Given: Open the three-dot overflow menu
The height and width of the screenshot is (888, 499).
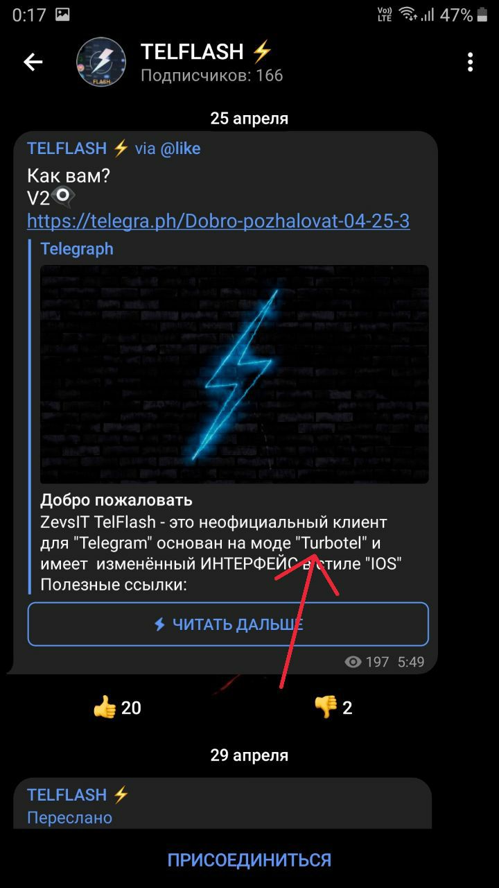Looking at the screenshot, I should point(470,62).
